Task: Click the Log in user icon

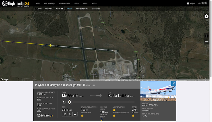Action: pyautogui.click(x=188, y=3)
